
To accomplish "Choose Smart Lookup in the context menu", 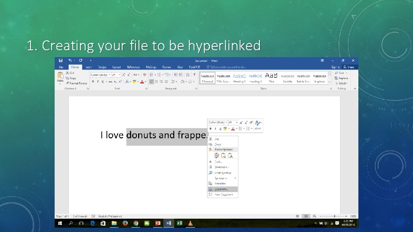I will click(222, 173).
